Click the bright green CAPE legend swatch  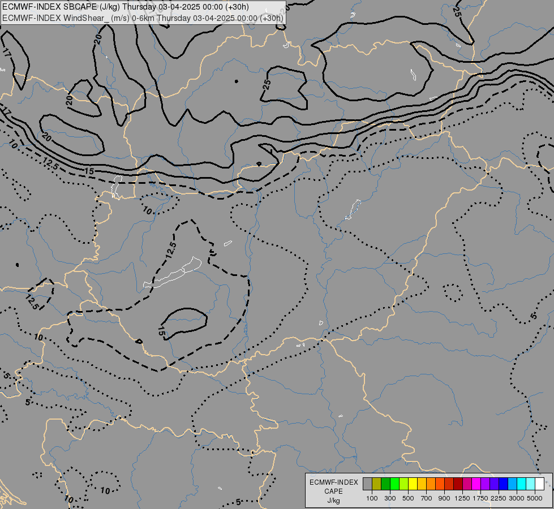[x=394, y=484]
